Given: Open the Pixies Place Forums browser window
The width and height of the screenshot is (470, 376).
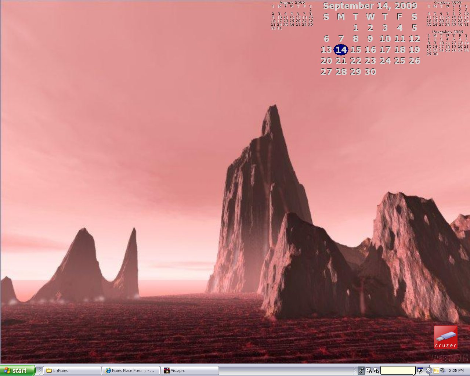Looking at the screenshot, I should [131, 370].
